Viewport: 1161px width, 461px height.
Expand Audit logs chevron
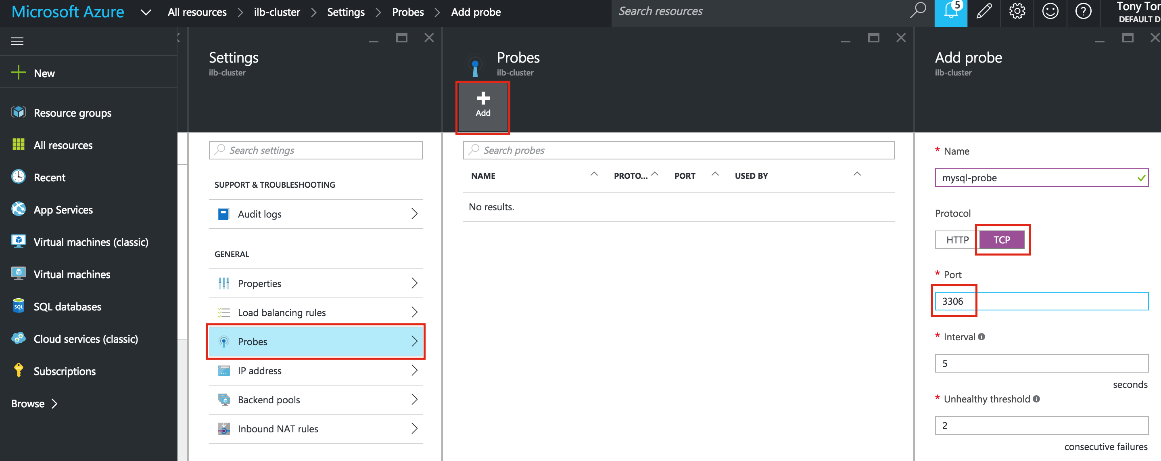point(414,214)
